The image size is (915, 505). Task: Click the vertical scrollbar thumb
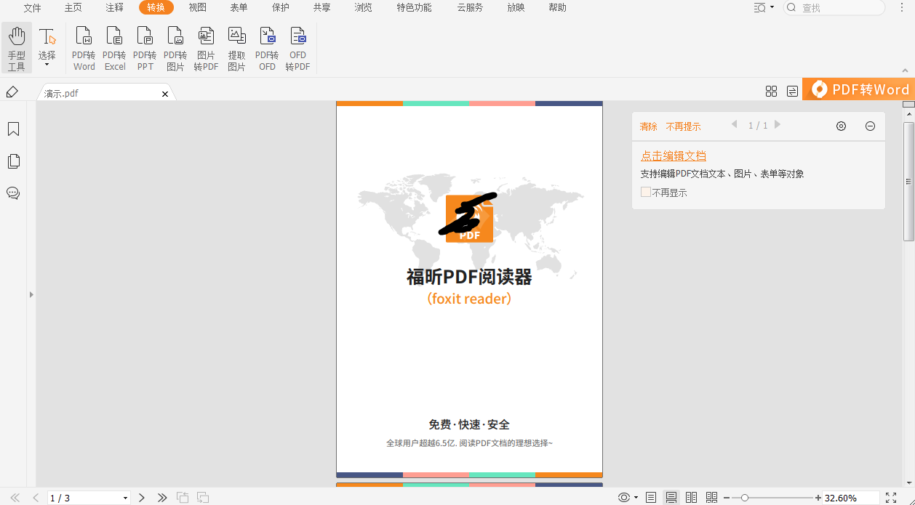(908, 181)
